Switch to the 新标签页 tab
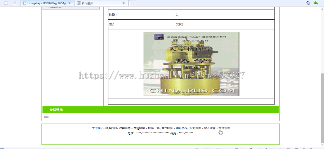The width and height of the screenshot is (324, 149). pos(101,3)
